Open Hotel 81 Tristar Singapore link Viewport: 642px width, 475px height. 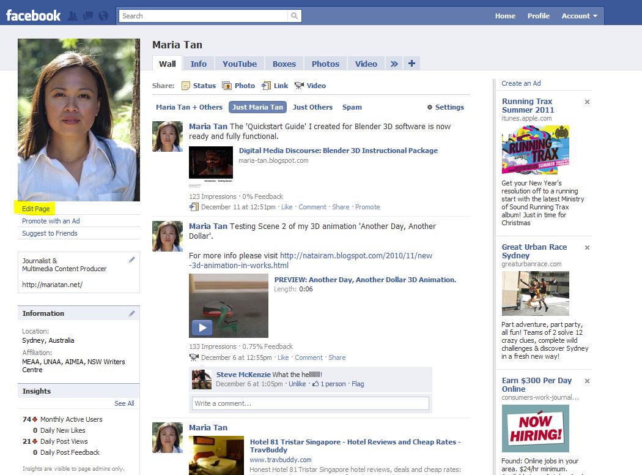355,446
